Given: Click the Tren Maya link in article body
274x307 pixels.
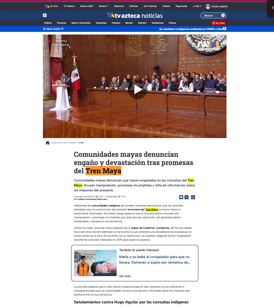Looking at the screenshot, I should tap(152, 209).
